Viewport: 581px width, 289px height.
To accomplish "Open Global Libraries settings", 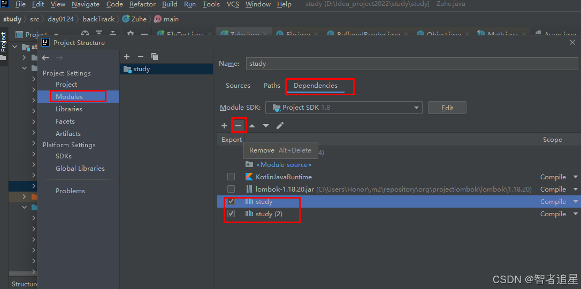I will click(80, 168).
